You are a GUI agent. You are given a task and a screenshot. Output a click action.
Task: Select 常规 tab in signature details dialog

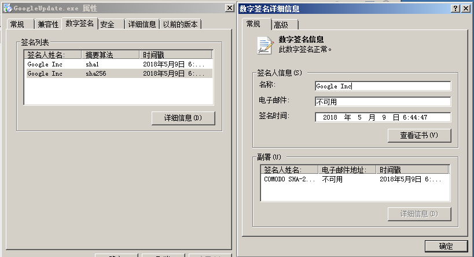point(256,24)
